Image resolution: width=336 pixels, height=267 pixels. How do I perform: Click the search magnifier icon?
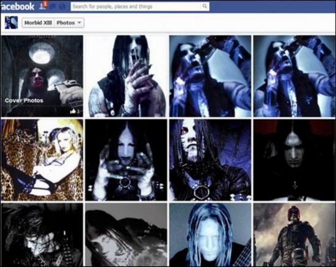coord(205,6)
